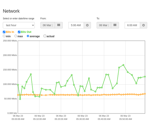The image size is (150, 121).
Task: Click the lowest green Bits Out data point
Action: pyautogui.click(x=20, y=99)
